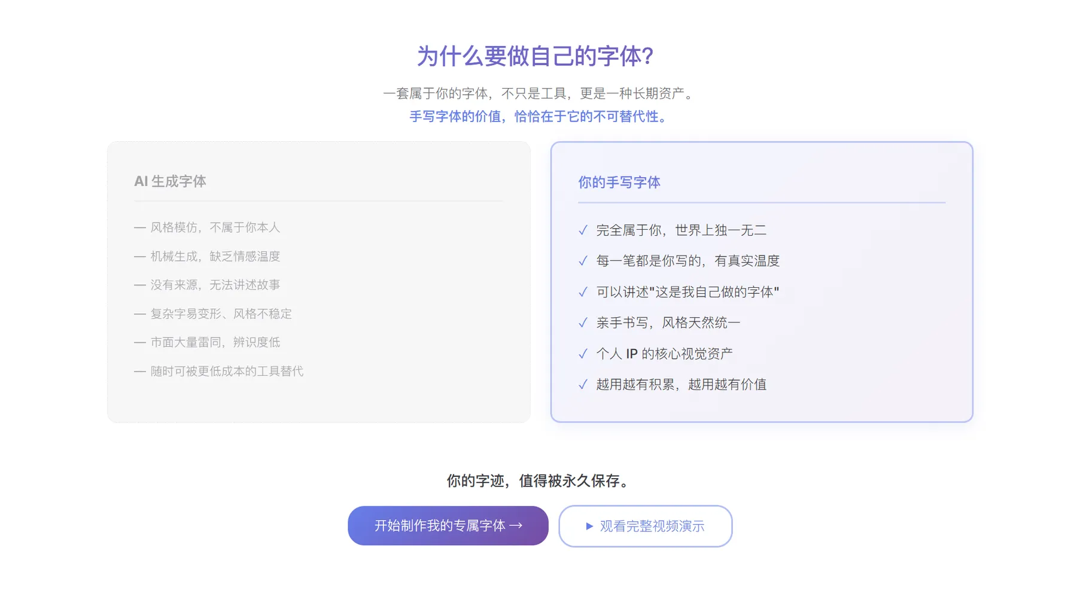Viewport: 1077px width, 599px height.
Task: Click the checkmark beside 完全属于你
Action: [583, 230]
